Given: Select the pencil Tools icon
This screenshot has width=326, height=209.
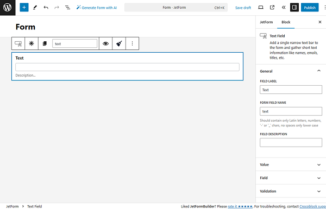Looking at the screenshot, I should tap(35, 8).
